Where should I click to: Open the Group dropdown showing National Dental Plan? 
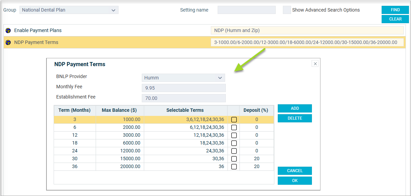[x=69, y=10]
